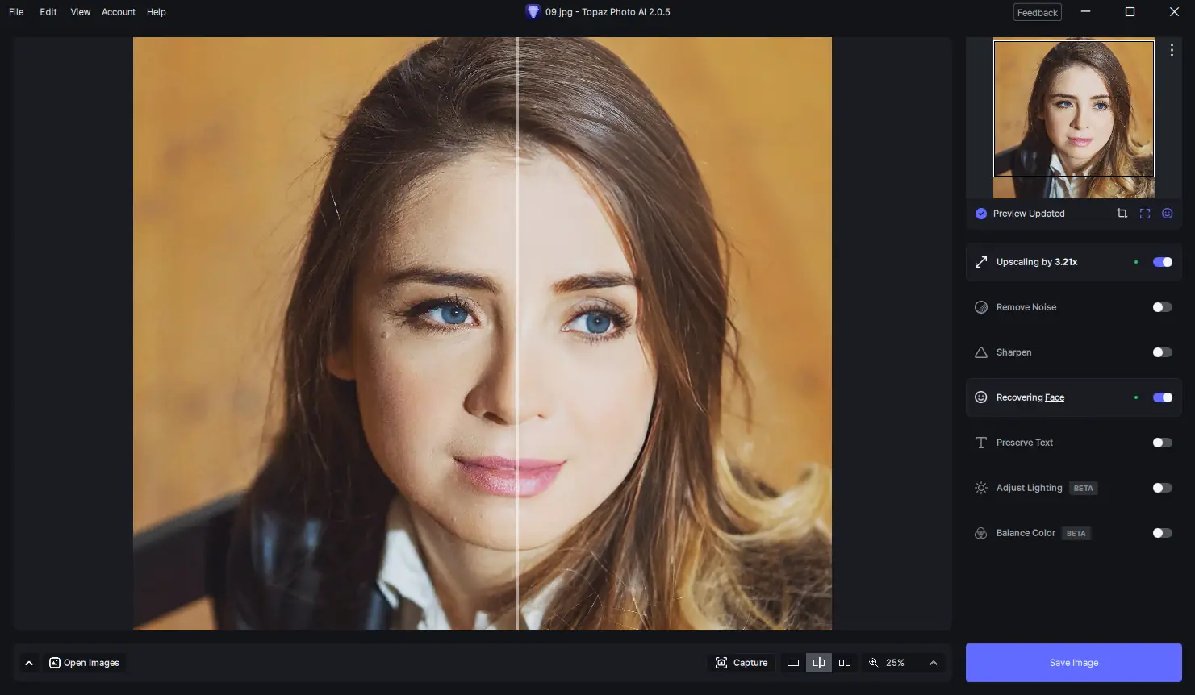Screen dimensions: 1195x695
Task: Expand the zoom level chevron near 25%
Action: coord(932,662)
